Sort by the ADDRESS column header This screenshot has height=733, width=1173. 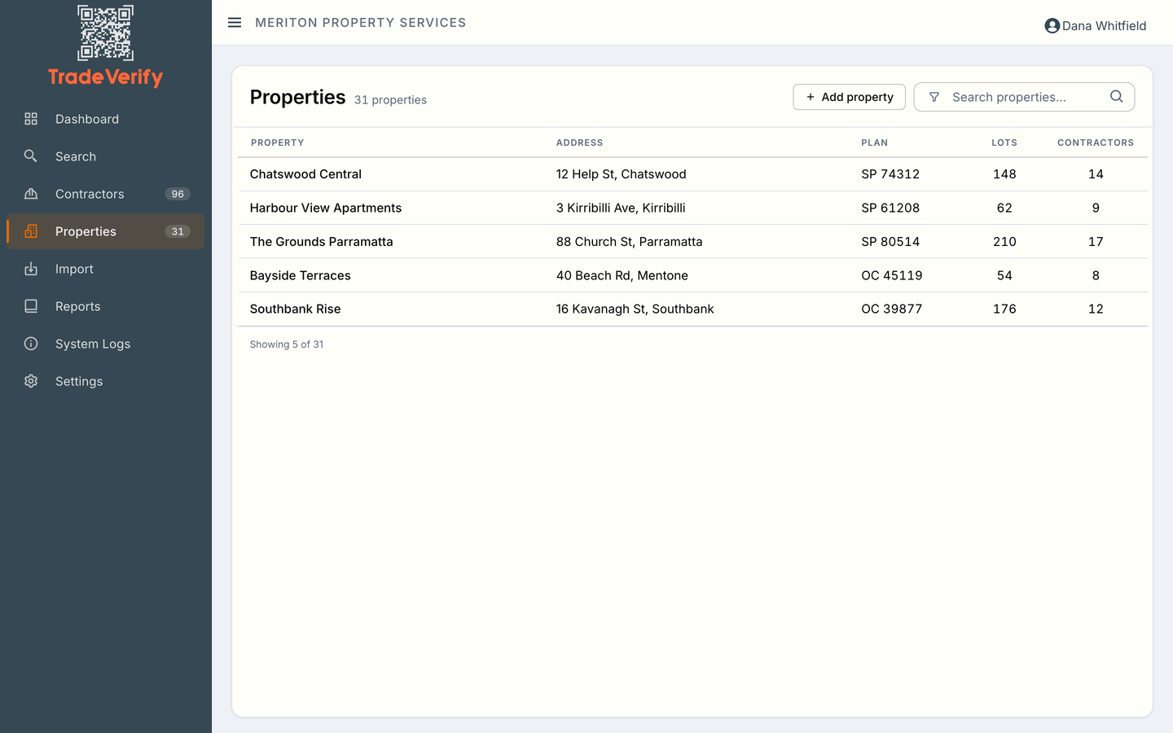(x=579, y=143)
